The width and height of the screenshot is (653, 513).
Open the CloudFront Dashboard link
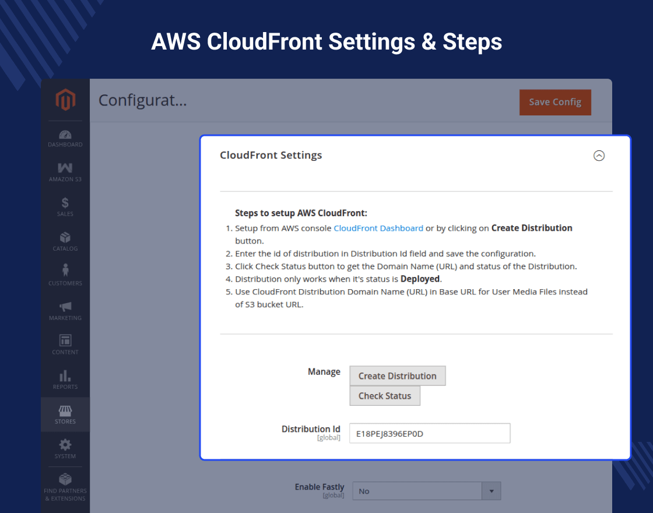378,228
